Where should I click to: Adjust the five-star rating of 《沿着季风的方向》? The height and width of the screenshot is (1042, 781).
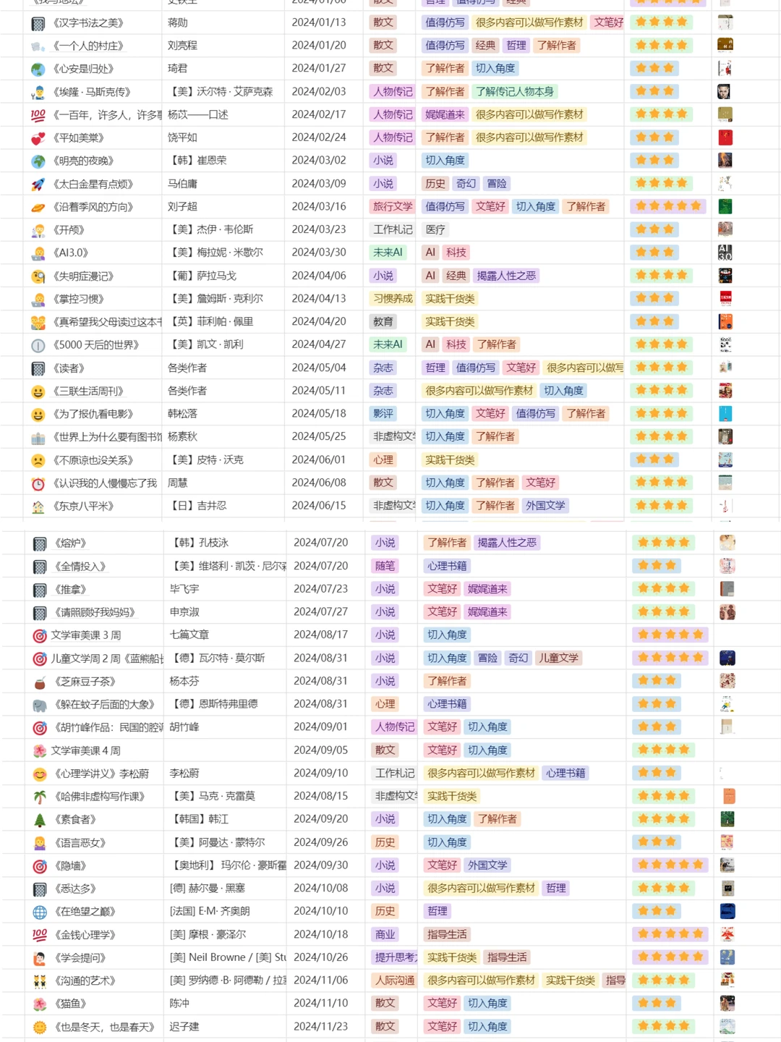pos(668,206)
